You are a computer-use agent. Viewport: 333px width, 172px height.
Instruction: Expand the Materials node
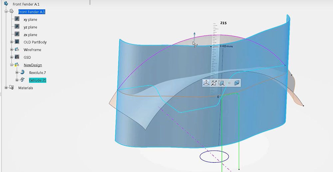(6, 87)
